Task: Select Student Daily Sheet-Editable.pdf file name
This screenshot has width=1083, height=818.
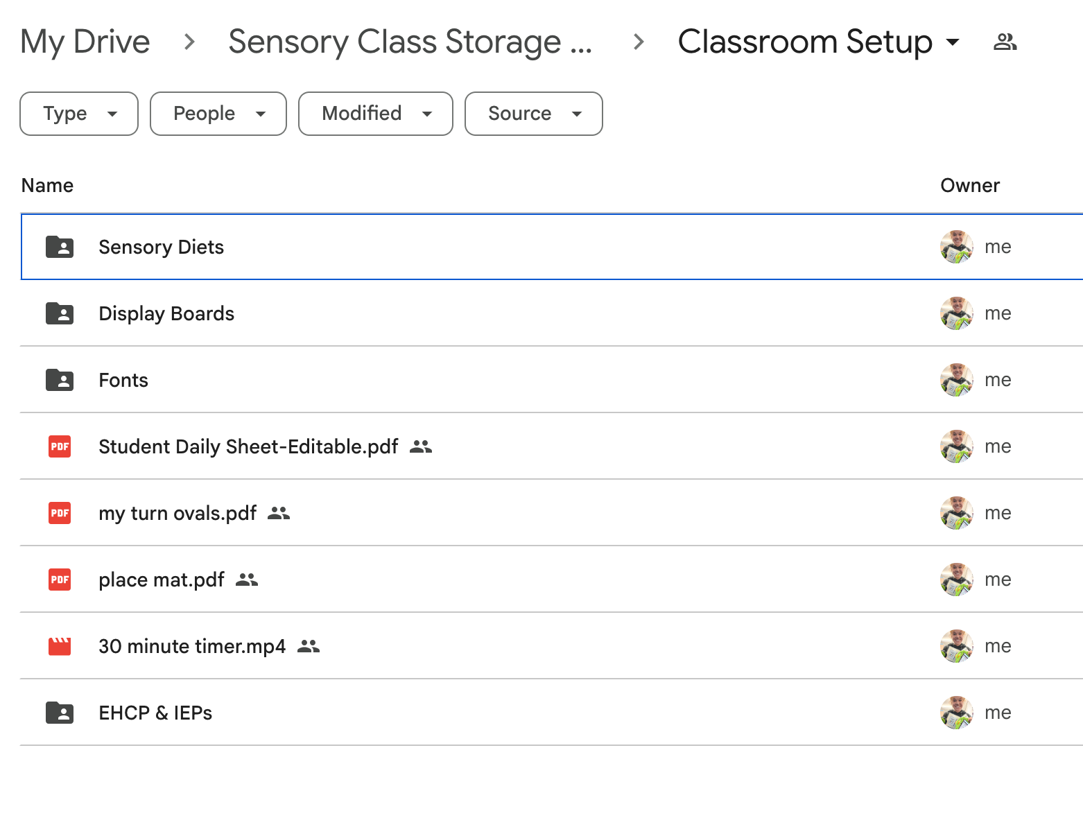Action: (248, 447)
